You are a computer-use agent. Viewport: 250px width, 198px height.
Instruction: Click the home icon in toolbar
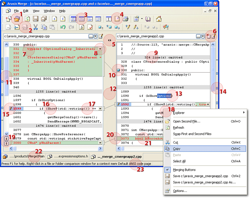click(159, 19)
